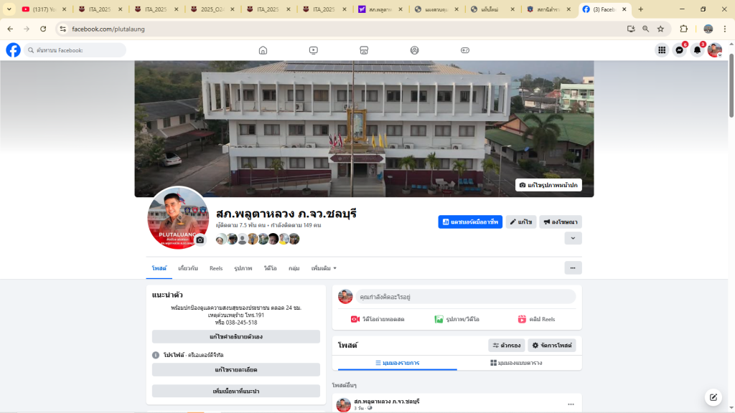The height and width of the screenshot is (413, 735).
Task: Open Facebook Home icon in top navigation
Action: (263, 50)
